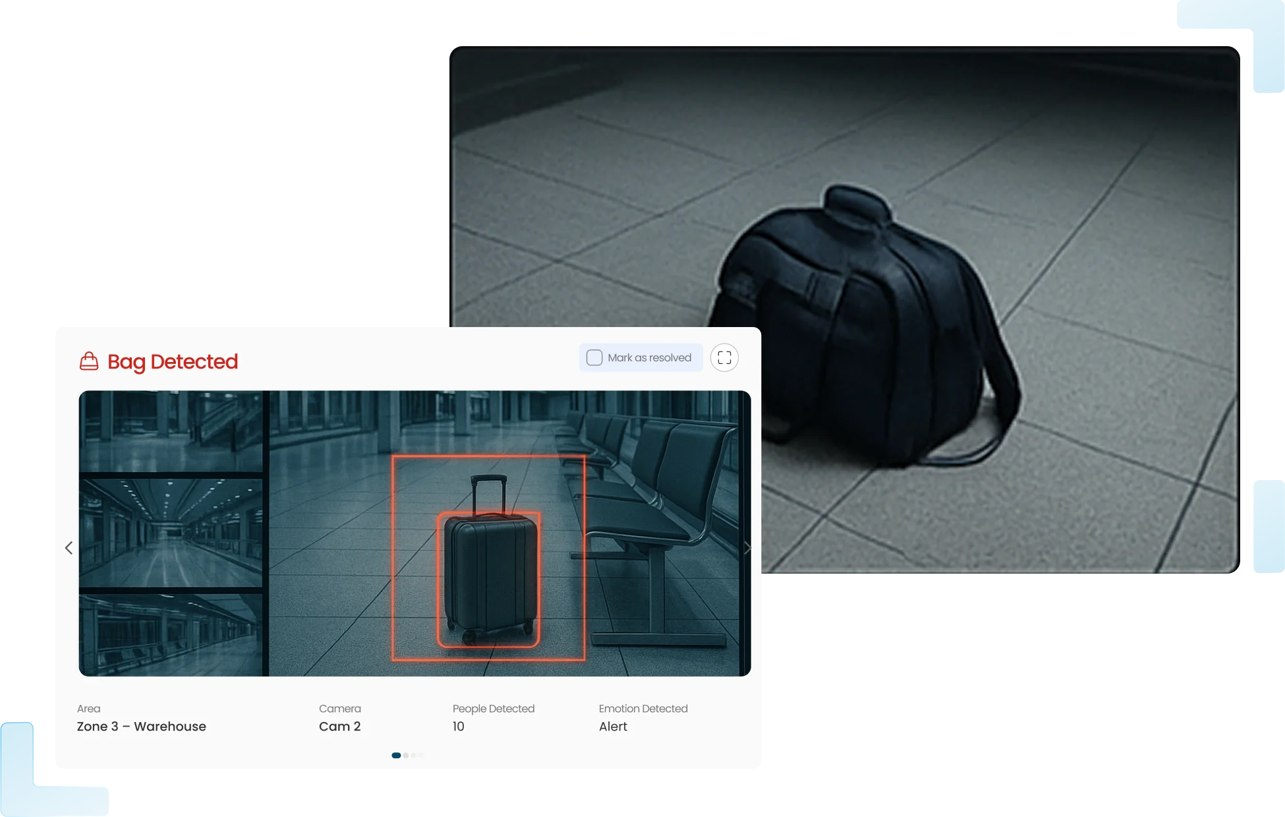Advance carousel with right chevron
1285x817 pixels.
coord(747,548)
